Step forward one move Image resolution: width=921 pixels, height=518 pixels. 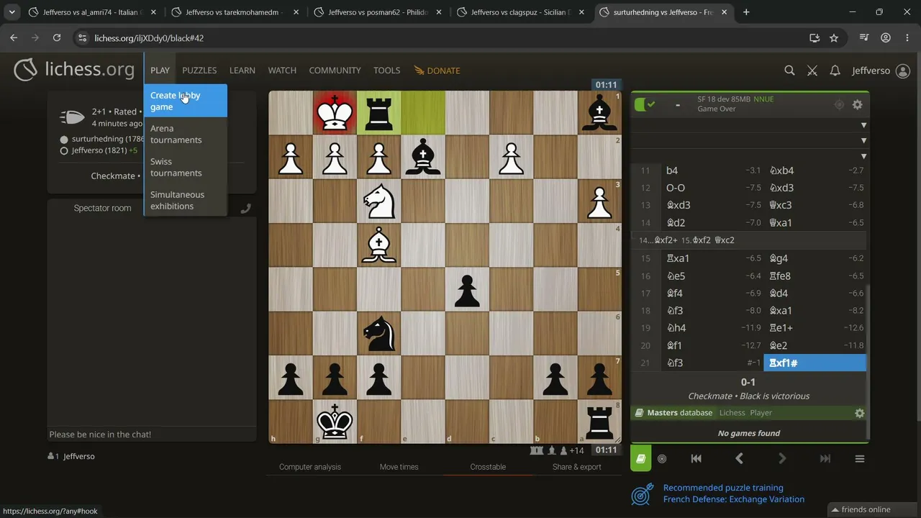[x=782, y=458]
